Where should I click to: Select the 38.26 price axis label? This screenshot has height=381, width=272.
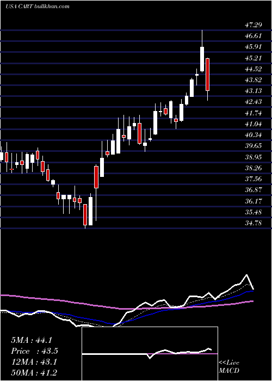(254, 168)
